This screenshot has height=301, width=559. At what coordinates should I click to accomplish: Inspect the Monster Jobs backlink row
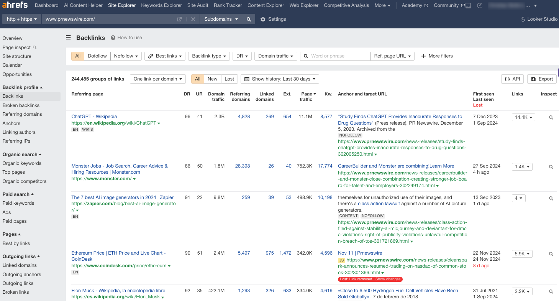click(551, 167)
